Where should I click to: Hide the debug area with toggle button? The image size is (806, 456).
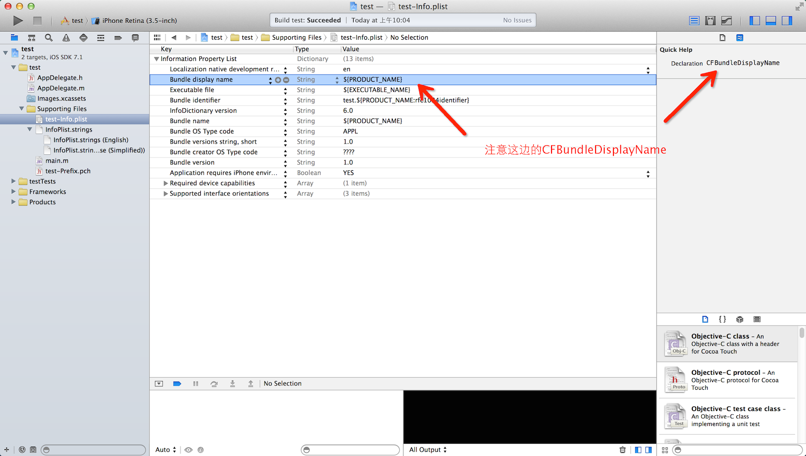(x=159, y=383)
